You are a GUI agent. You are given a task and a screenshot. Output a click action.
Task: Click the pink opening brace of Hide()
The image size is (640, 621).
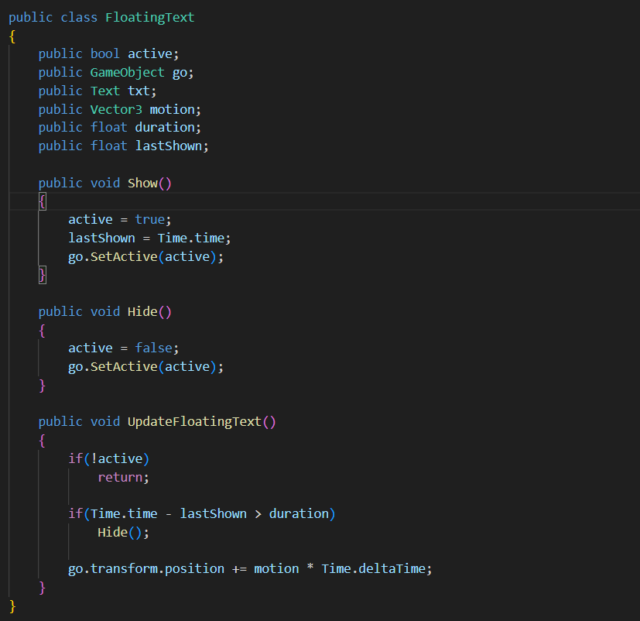click(x=42, y=331)
